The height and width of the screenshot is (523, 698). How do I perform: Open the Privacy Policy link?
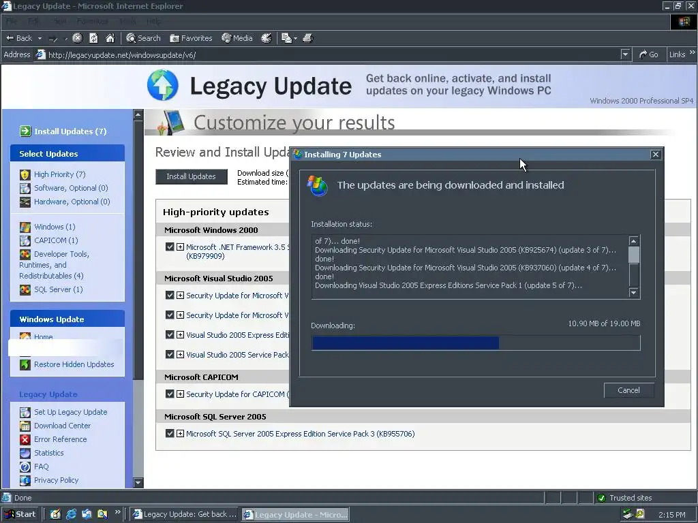pos(49,480)
